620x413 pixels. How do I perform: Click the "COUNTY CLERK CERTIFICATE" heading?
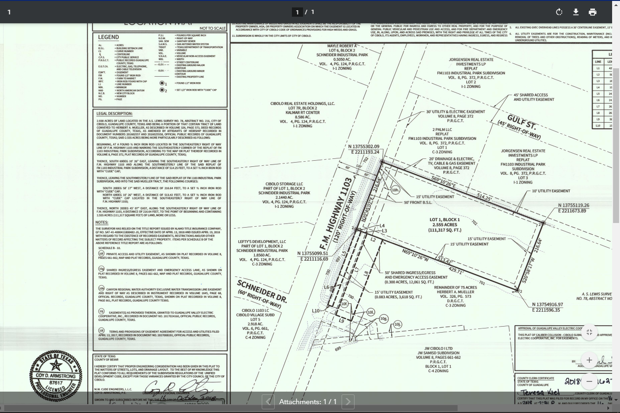tap(535, 378)
